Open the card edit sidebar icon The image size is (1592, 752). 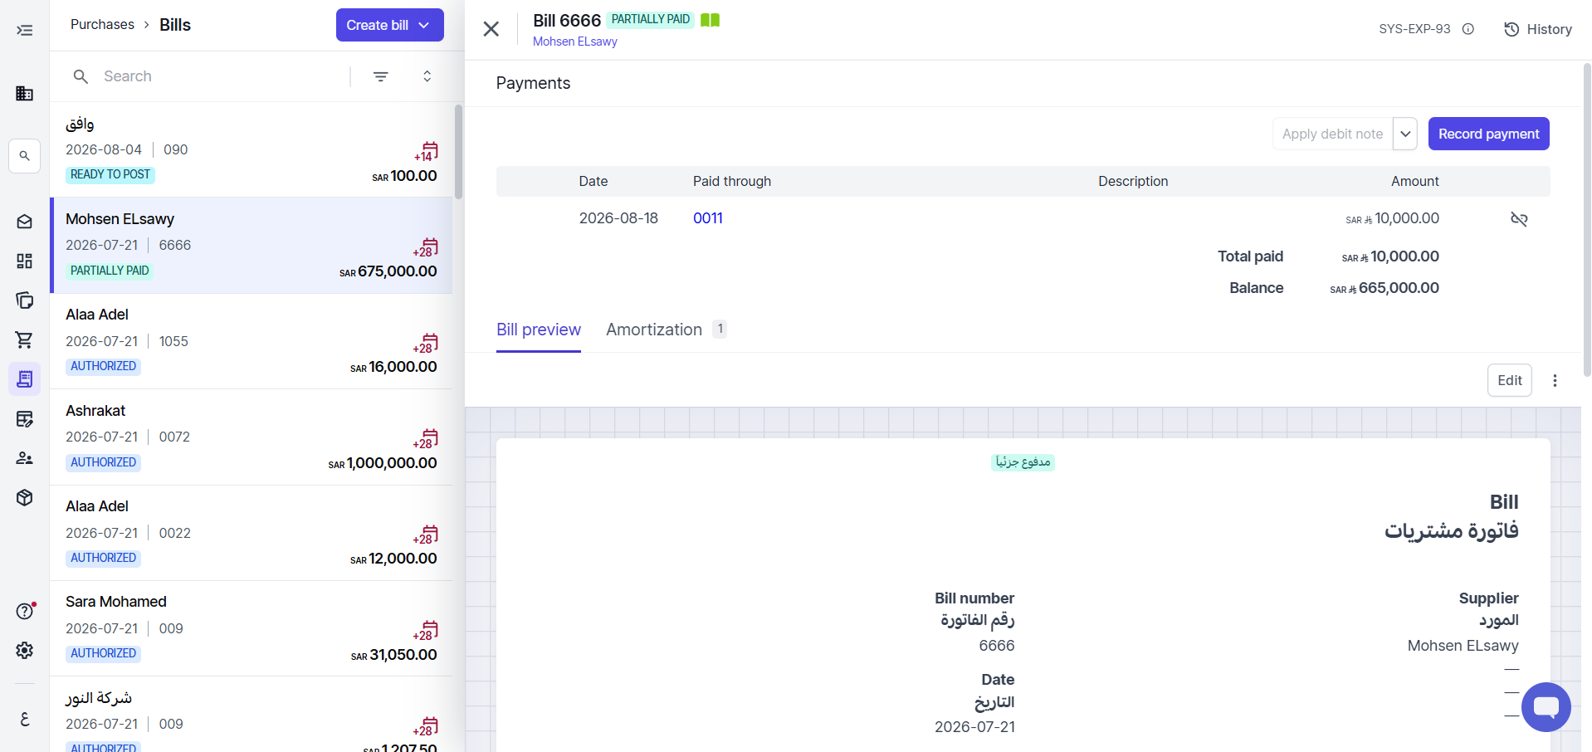coord(25,419)
